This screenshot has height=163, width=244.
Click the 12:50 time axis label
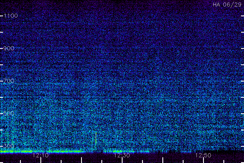click(x=203, y=155)
